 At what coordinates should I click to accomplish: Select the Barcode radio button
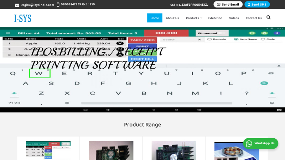(209, 39)
